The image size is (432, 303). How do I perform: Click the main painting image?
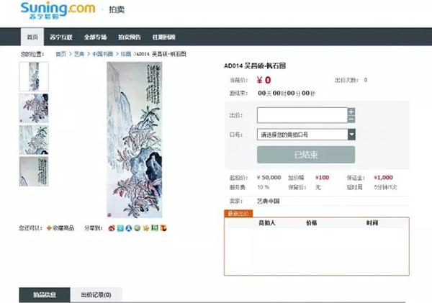135,140
